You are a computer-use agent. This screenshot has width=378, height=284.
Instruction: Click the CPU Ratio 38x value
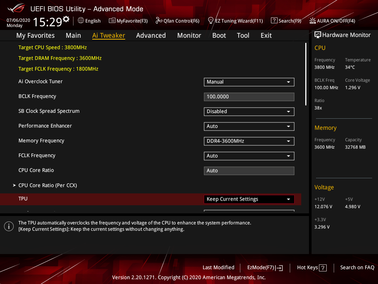tap(318, 108)
